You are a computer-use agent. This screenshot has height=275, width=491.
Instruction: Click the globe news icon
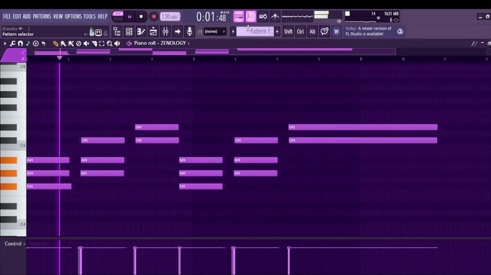tap(400, 32)
